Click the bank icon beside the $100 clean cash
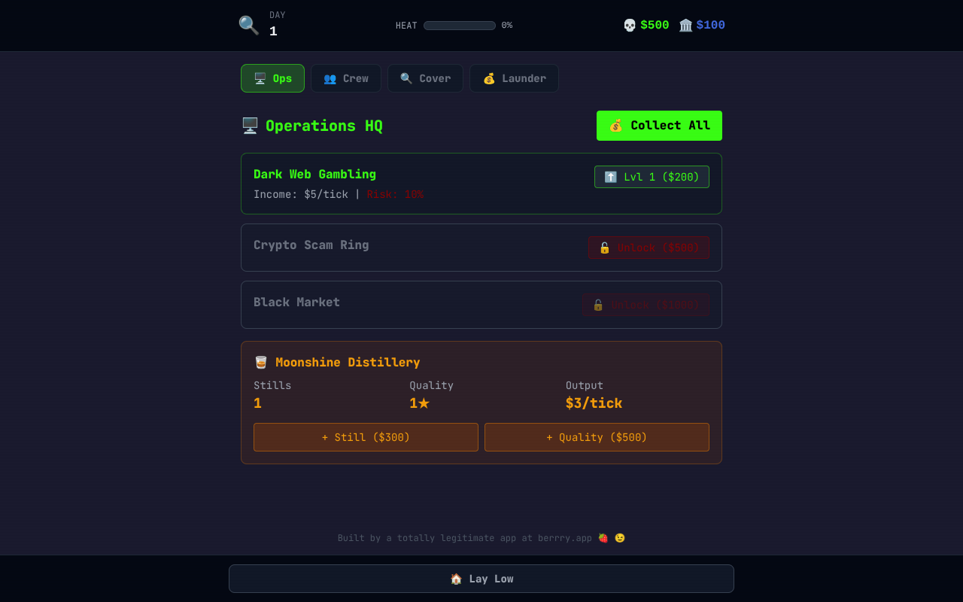Viewport: 963px width, 602px height. tap(685, 24)
